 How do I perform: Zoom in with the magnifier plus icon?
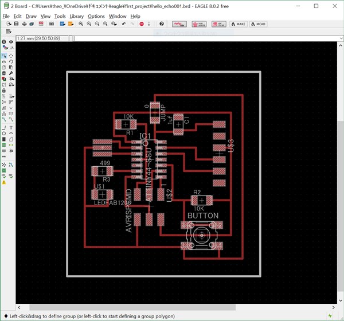point(89,24)
